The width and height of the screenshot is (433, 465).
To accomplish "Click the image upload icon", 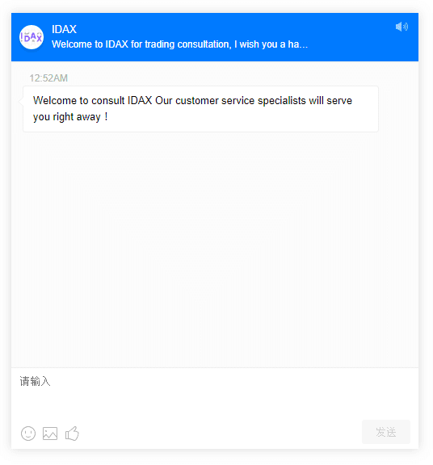I will click(50, 434).
